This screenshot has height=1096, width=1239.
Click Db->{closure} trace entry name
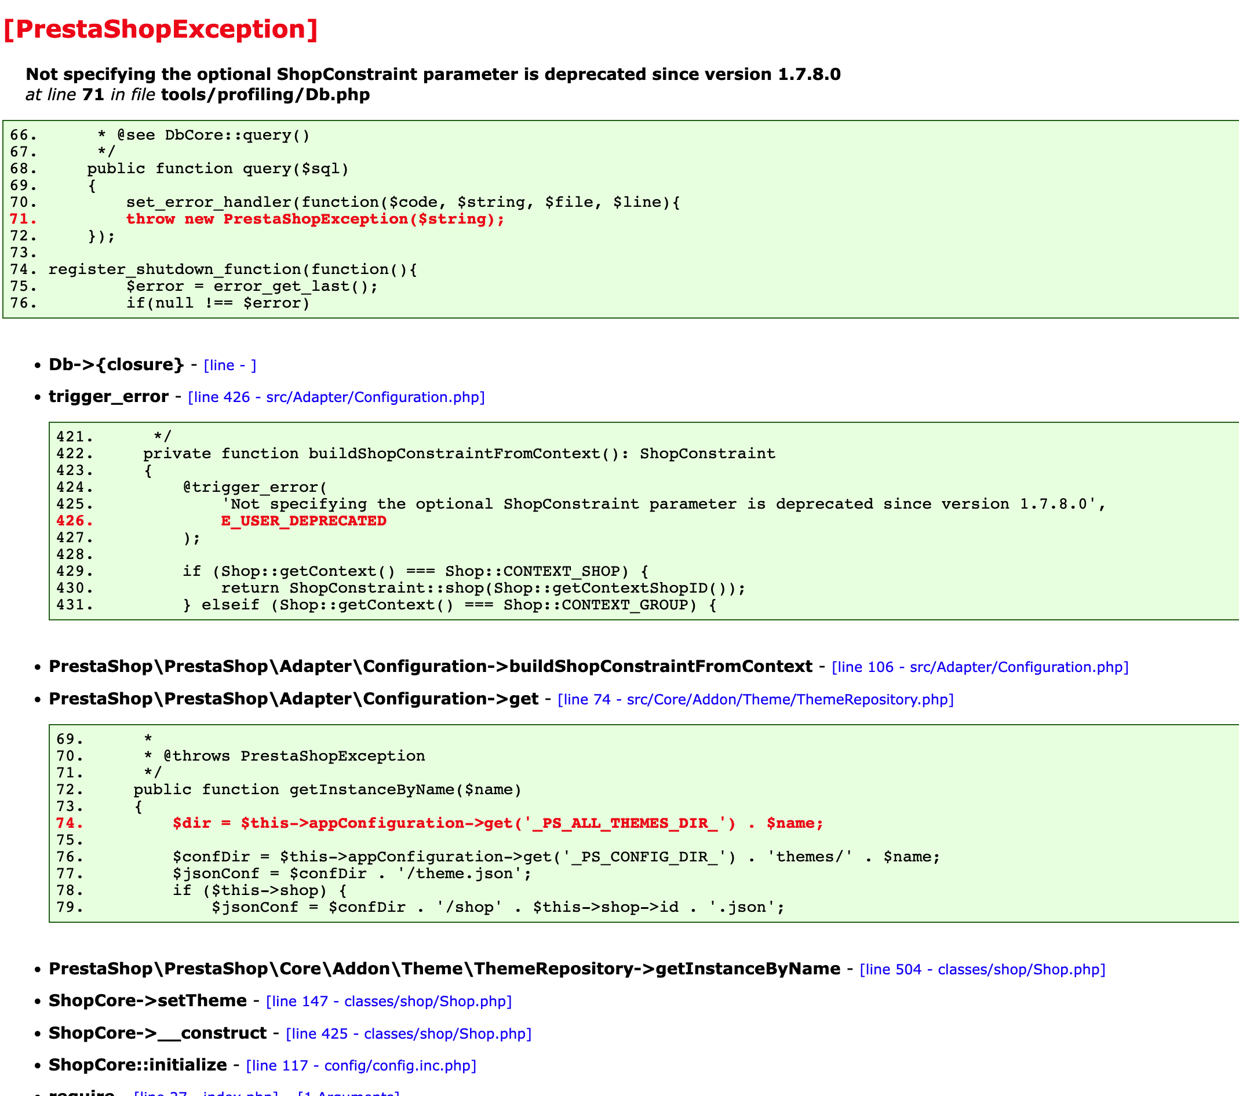tap(116, 365)
